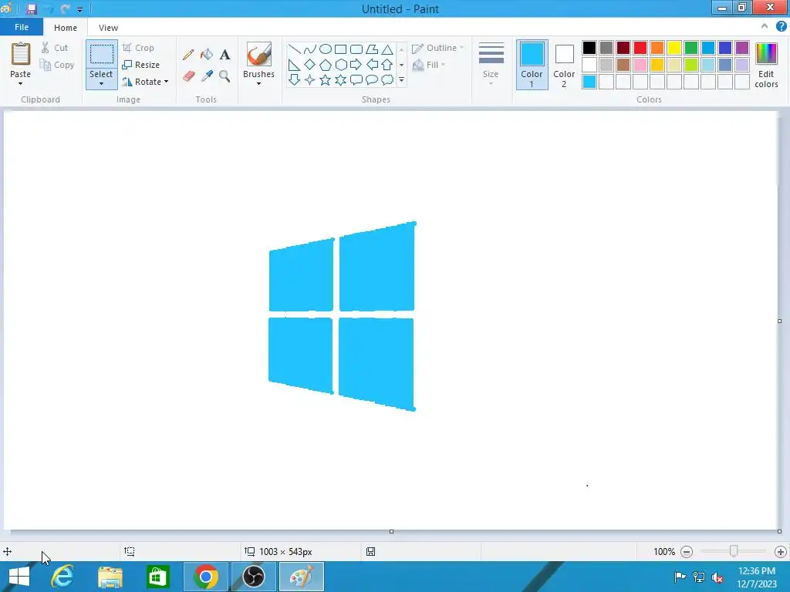Choose the Rounded rectangle shape
790x592 pixels.
pyautogui.click(x=356, y=49)
